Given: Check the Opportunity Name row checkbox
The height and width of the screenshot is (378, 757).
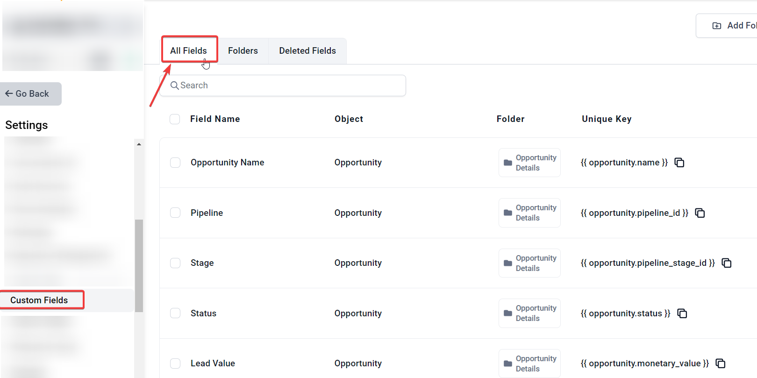Looking at the screenshot, I should (175, 163).
